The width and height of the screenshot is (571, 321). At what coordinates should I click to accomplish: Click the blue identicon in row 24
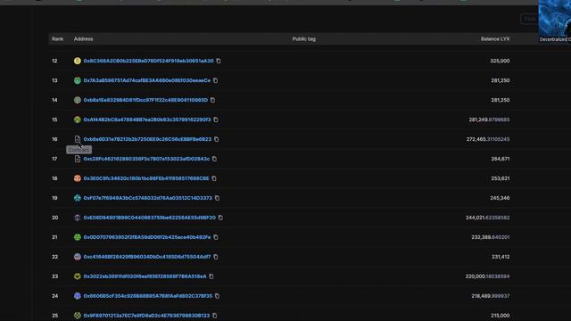(78, 296)
